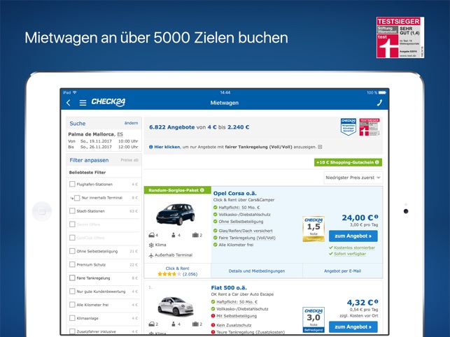This screenshot has width=450, height=337.
Task: Click 'Kein Zusatzschutz' on Fiat 500
Action: tap(234, 325)
